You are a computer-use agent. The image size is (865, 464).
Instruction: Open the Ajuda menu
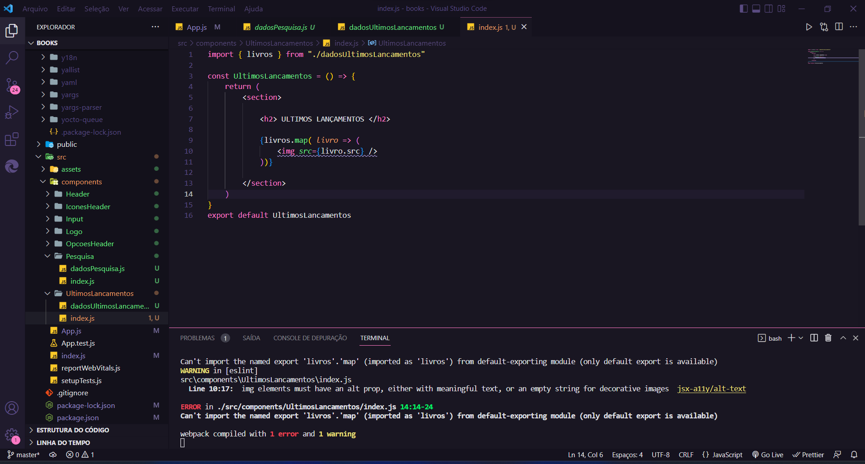(x=253, y=9)
